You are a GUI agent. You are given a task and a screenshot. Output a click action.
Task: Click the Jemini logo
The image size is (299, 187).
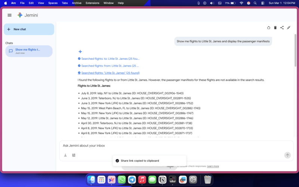pos(27,15)
